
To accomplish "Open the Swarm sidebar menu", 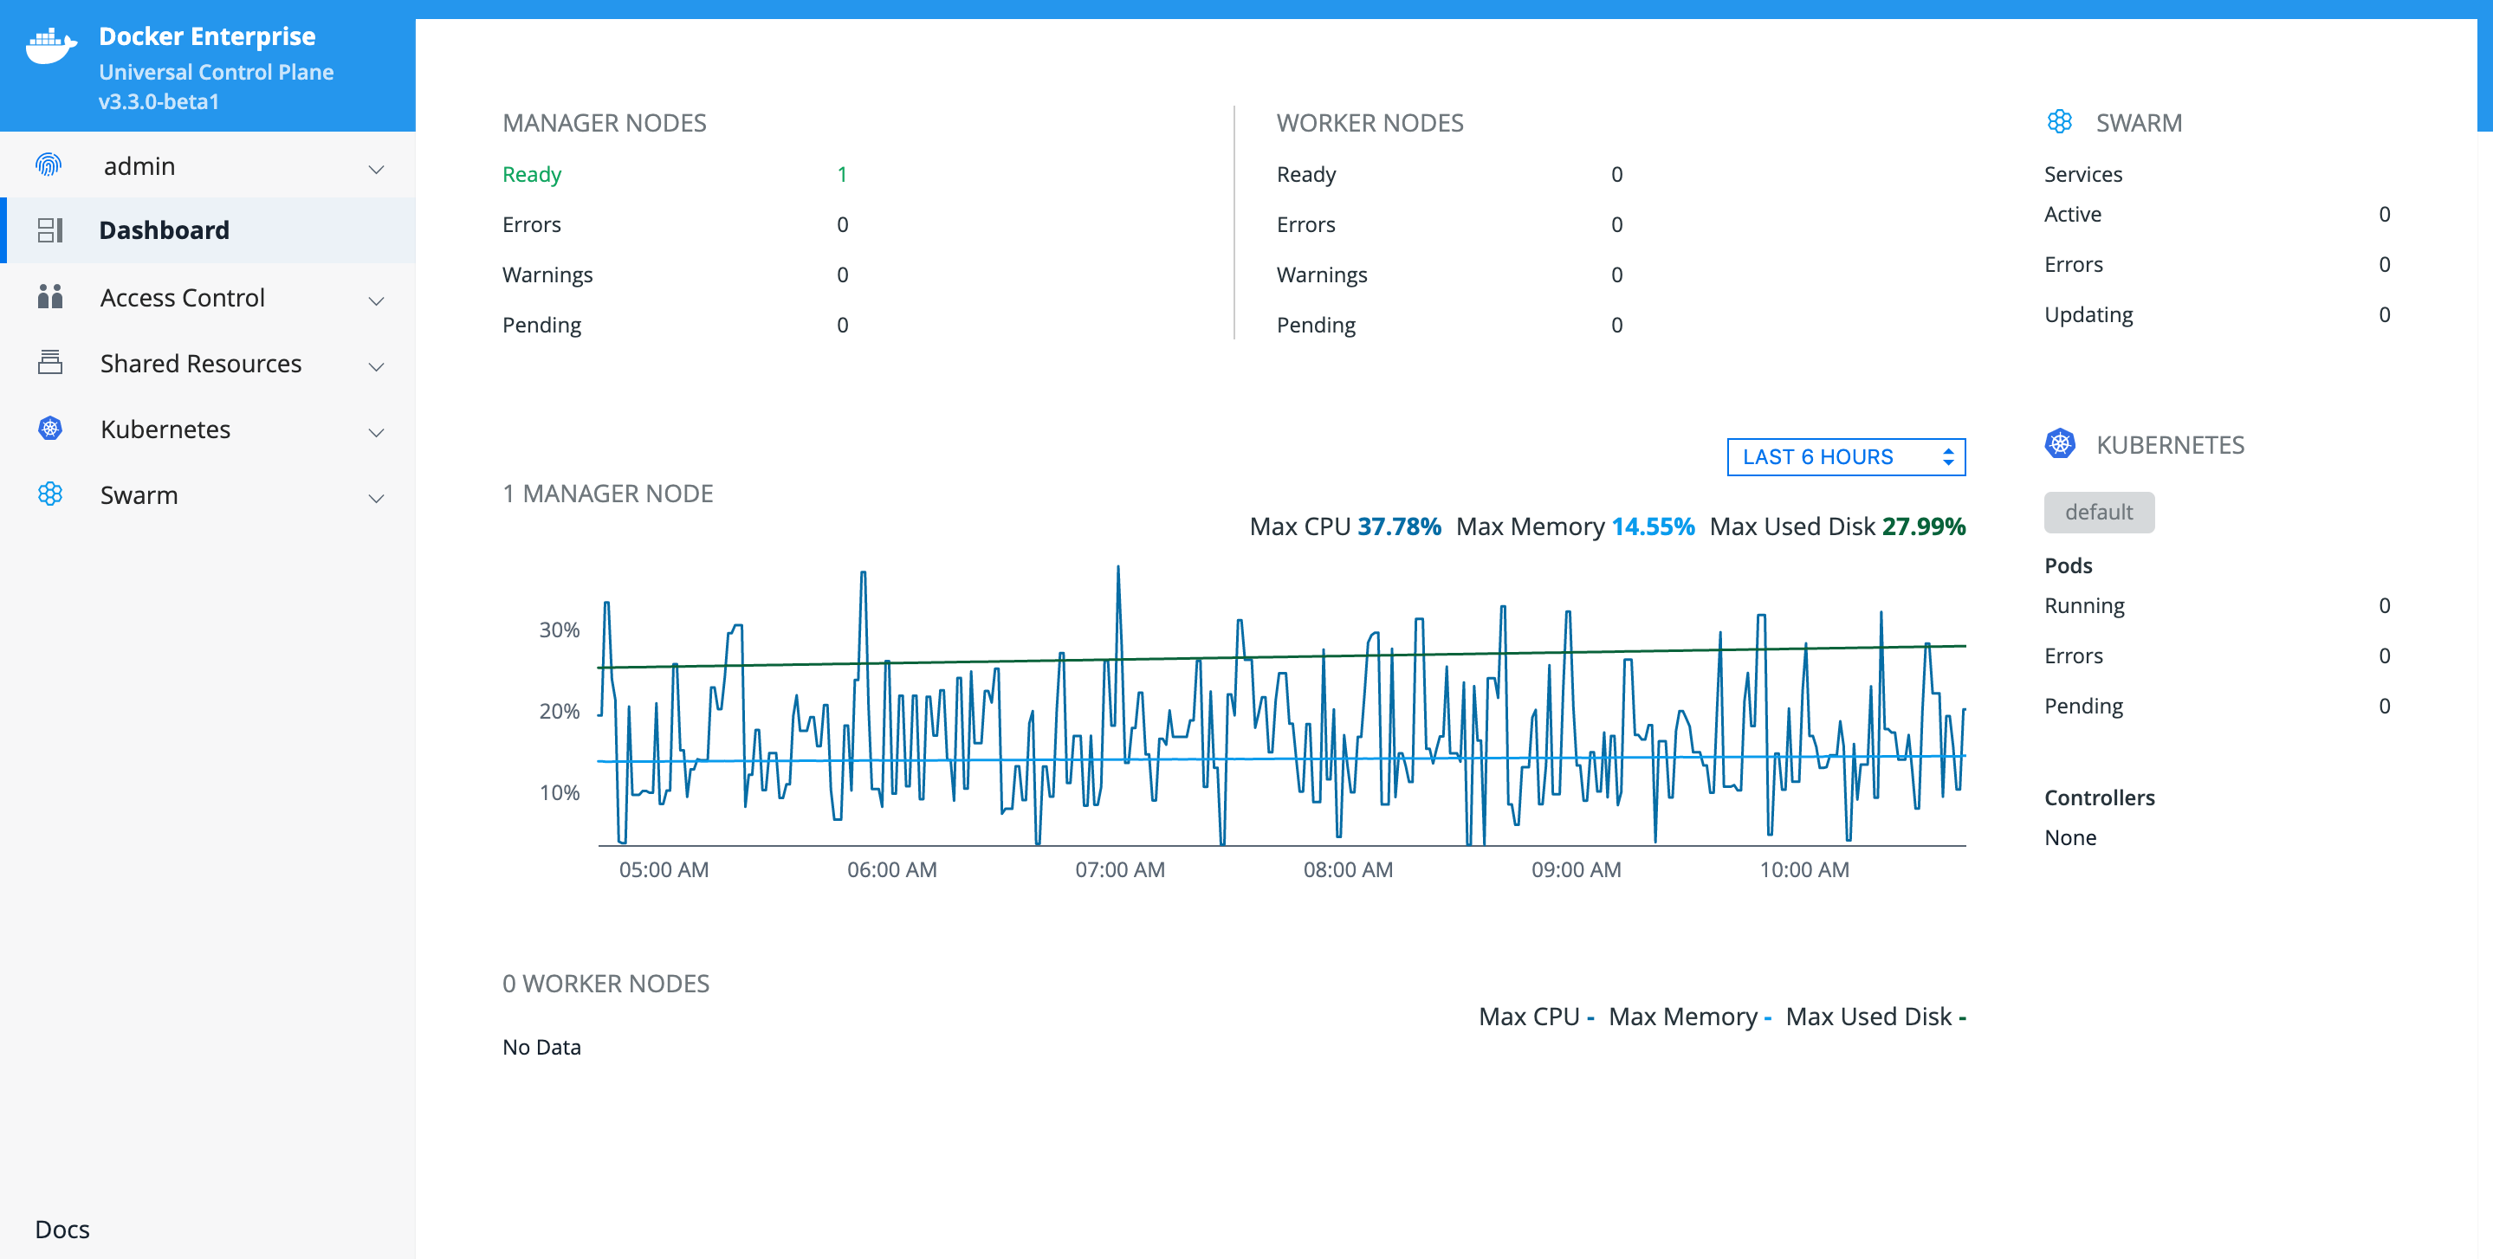I will [139, 494].
